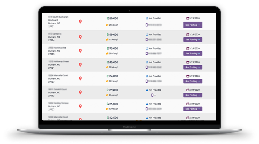Image resolution: width=259 pixels, height=144 pixels.
Task: See Posting for $225,000 listing
Action: pos(193,109)
